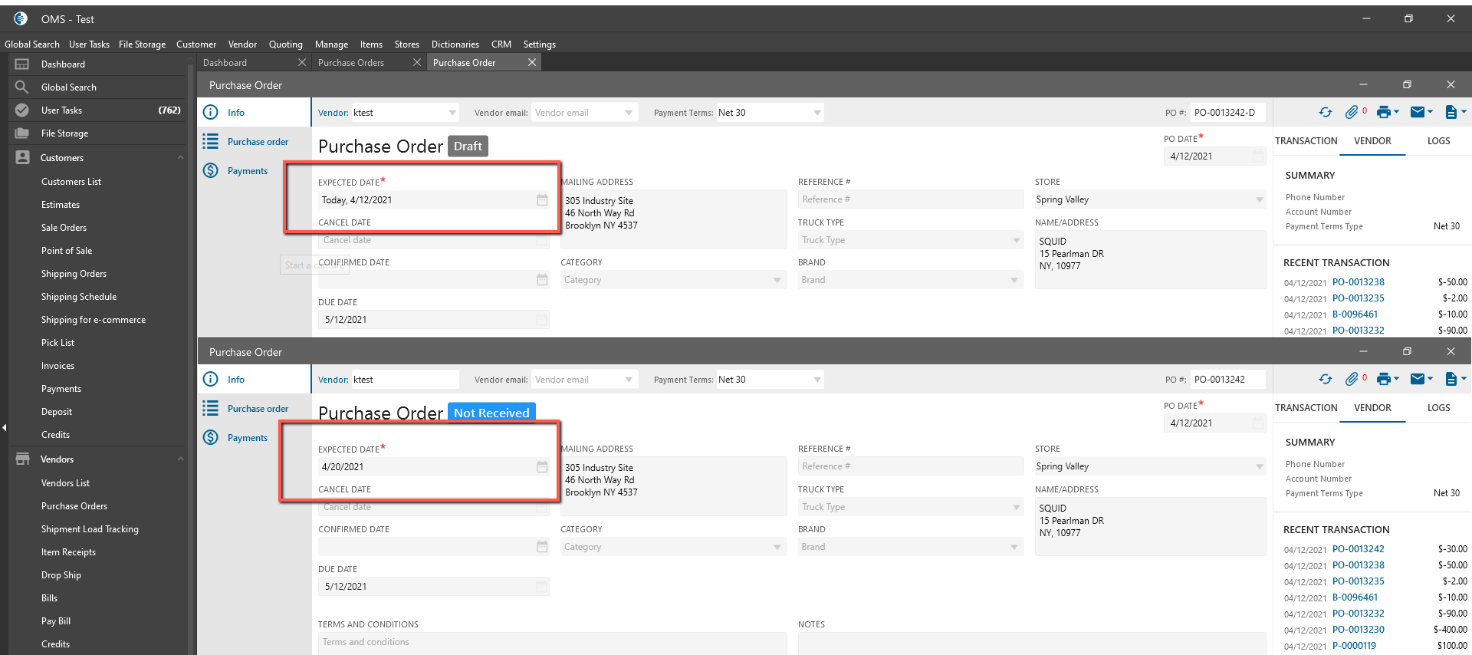
Task: Open the email options arrow in lower order
Action: point(1430,379)
